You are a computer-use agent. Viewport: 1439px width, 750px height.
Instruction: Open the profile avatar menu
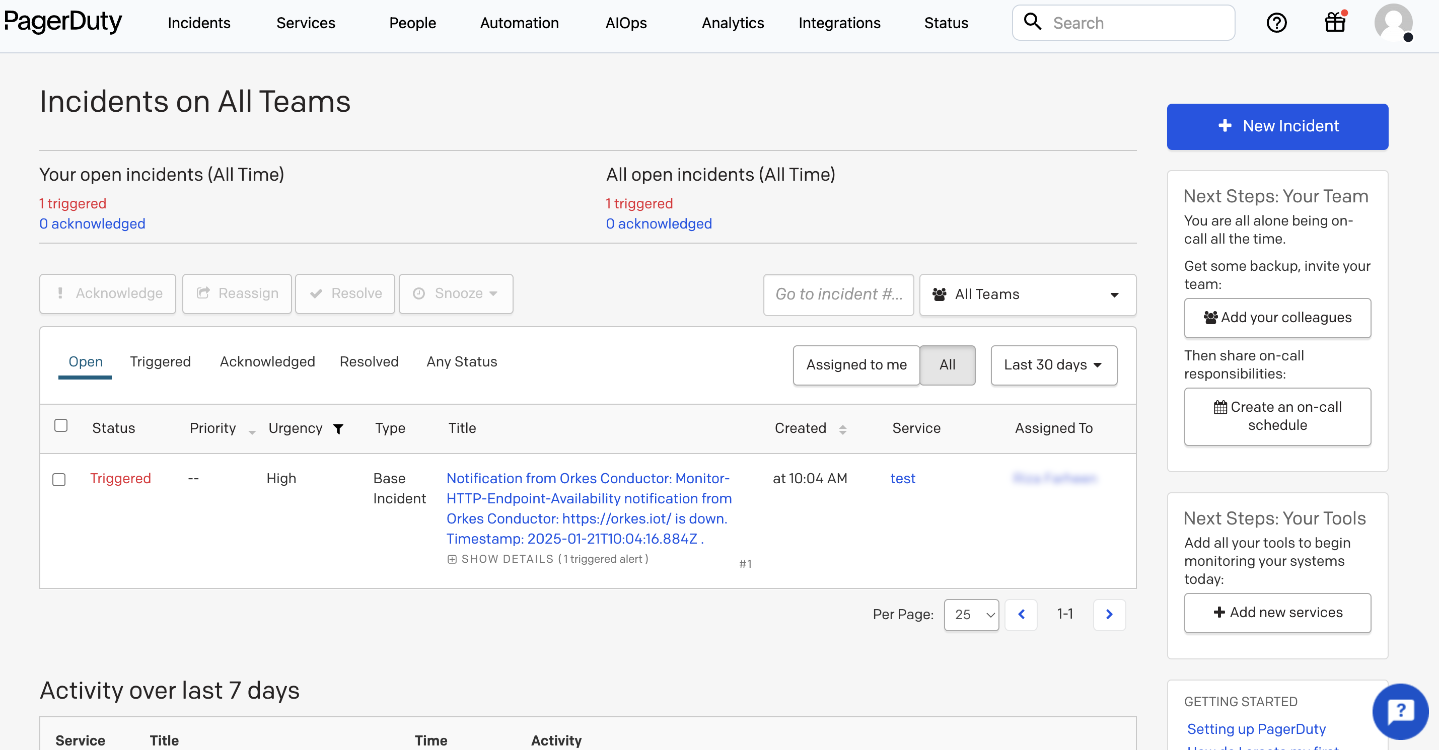1394,23
